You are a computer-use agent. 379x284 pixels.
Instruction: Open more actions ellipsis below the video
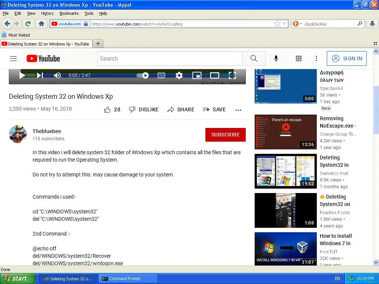[x=238, y=110]
